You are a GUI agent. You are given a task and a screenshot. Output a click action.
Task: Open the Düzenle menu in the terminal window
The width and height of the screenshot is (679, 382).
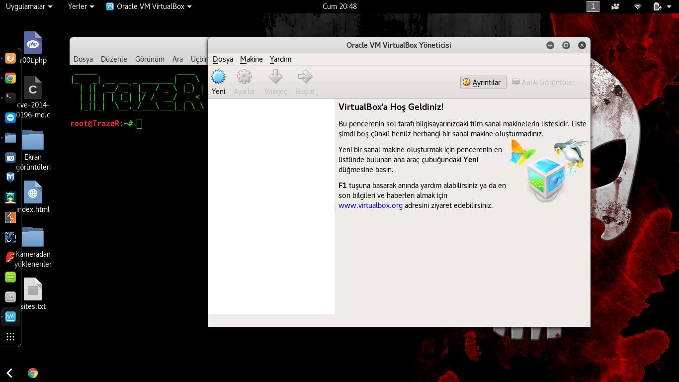pyautogui.click(x=114, y=59)
